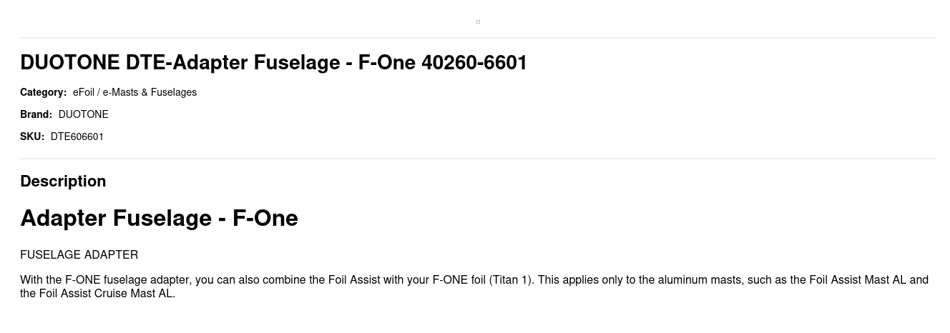Click the Description section heading
Image resolution: width=950 pixels, height=333 pixels.
tap(63, 182)
